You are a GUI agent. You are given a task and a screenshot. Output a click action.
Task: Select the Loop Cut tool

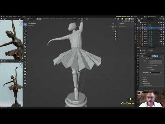pyautogui.click(x=25, y=62)
